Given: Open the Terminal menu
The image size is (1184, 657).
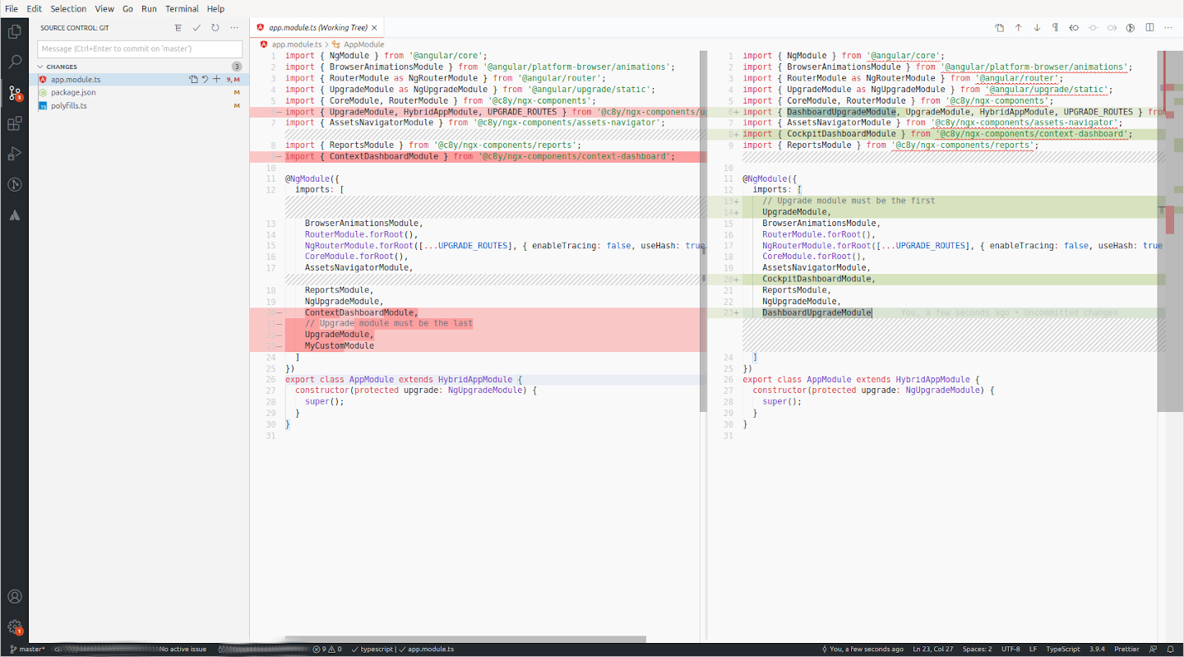Looking at the screenshot, I should tap(181, 8).
